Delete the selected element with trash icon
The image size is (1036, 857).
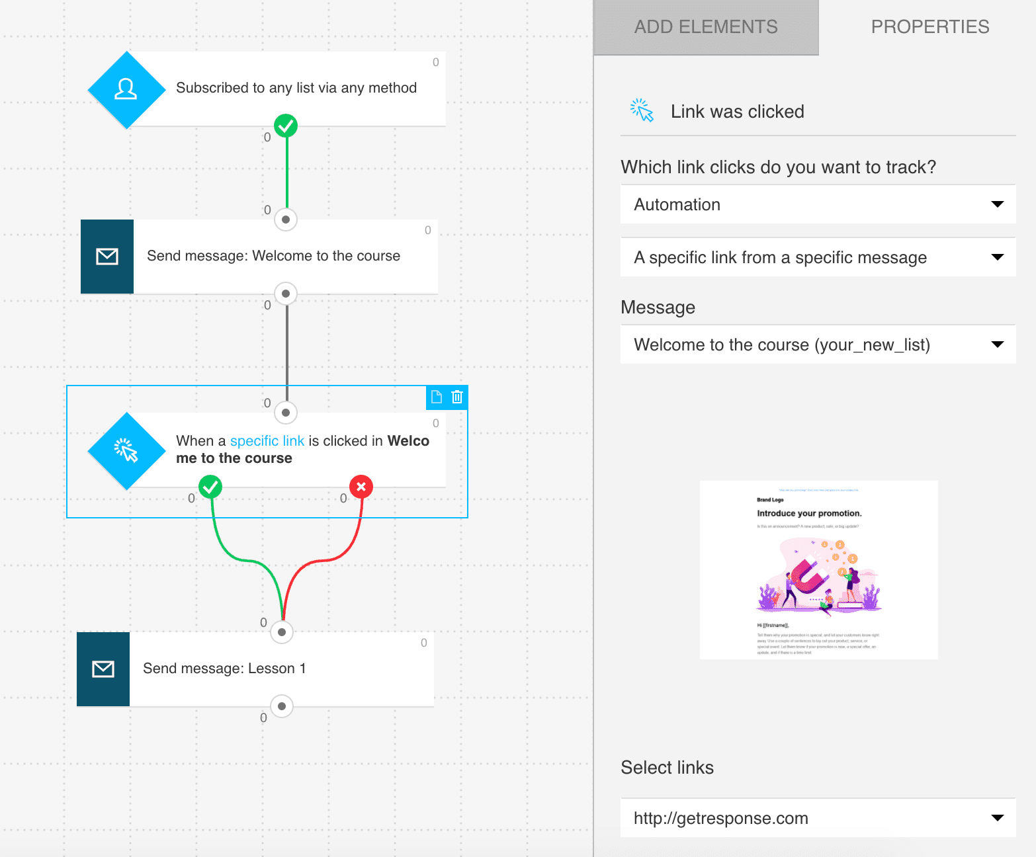457,397
